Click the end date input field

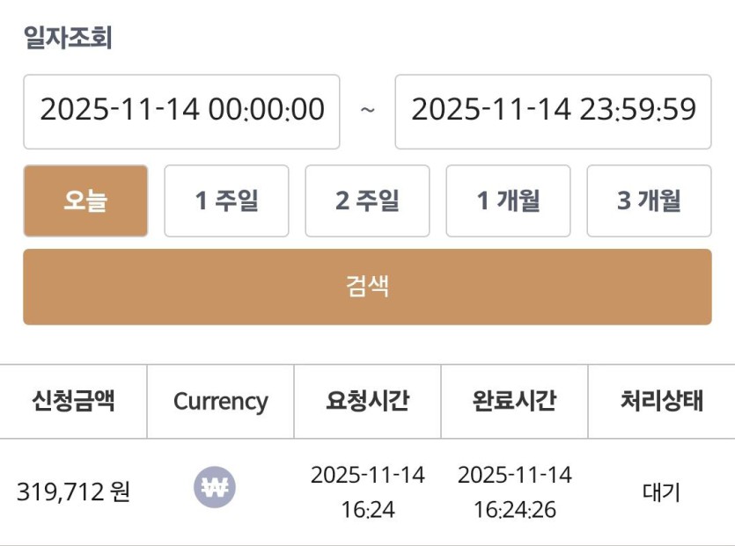553,111
